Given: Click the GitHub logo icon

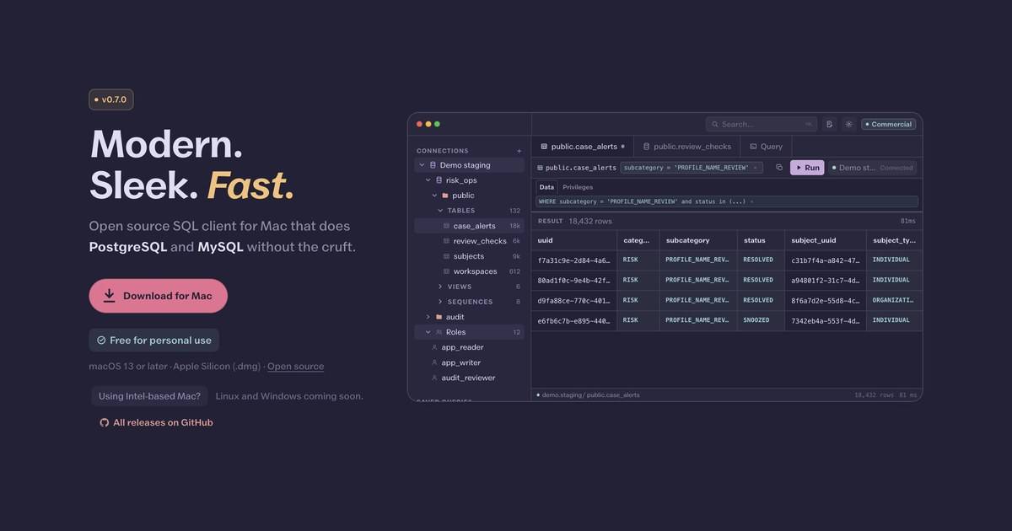Looking at the screenshot, I should tap(105, 422).
